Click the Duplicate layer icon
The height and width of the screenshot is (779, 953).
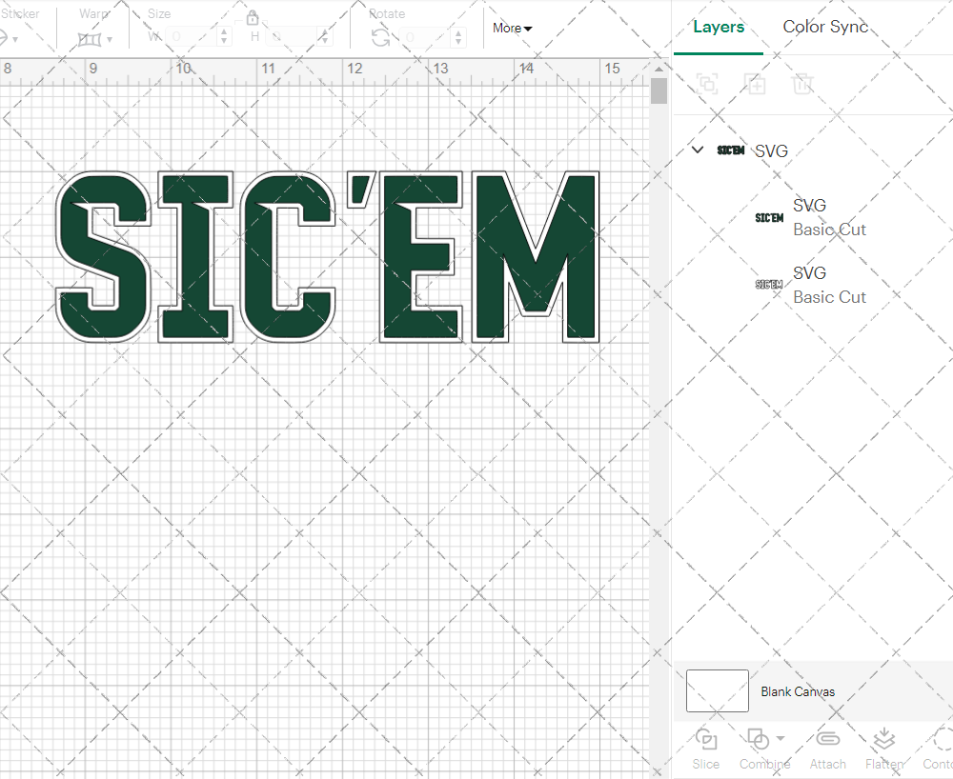pos(755,84)
